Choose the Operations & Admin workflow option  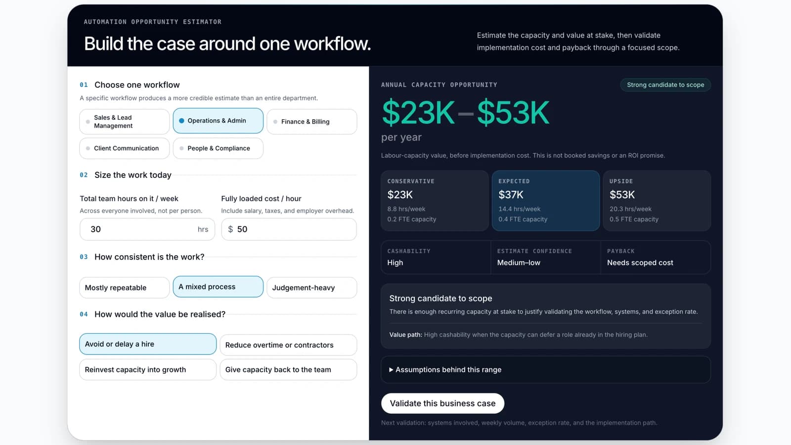click(x=218, y=121)
